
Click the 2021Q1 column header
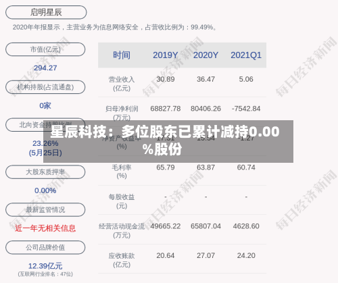(x=246, y=55)
